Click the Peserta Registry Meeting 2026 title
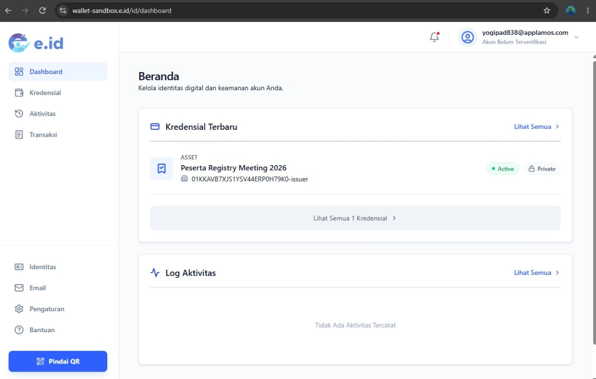596x379 pixels. pos(233,168)
